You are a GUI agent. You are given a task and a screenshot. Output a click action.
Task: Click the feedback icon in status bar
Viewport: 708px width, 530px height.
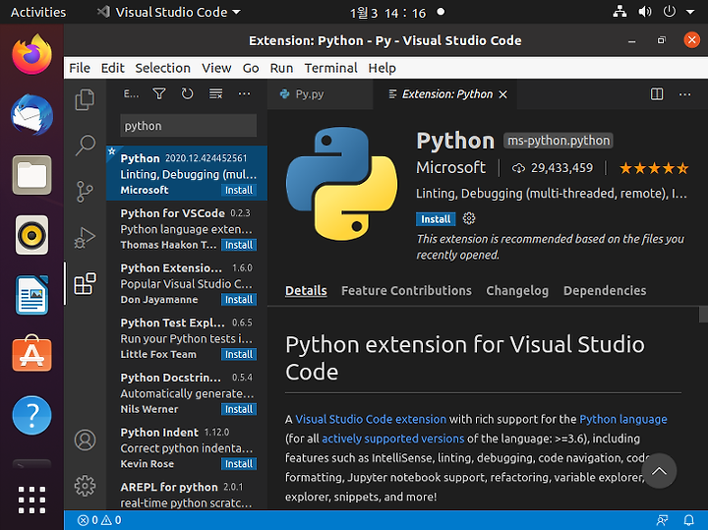click(x=662, y=520)
